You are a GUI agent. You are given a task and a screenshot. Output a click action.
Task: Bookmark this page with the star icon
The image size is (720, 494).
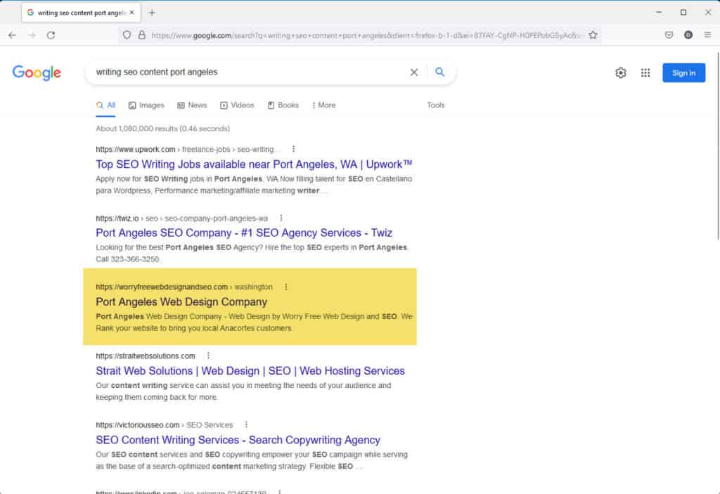coord(593,35)
